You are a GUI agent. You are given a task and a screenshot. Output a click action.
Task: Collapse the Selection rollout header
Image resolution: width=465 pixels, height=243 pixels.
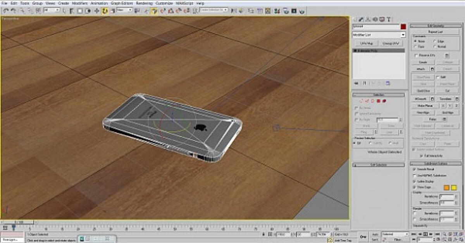click(378, 95)
